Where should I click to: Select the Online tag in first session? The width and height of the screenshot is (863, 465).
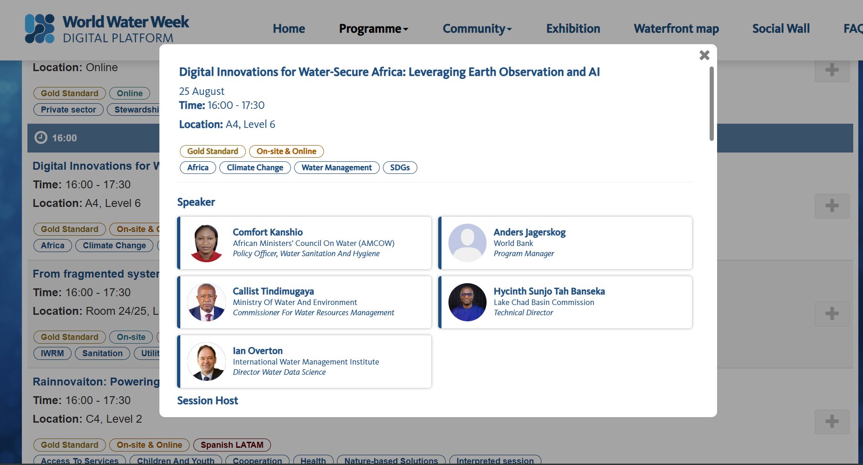pos(130,93)
